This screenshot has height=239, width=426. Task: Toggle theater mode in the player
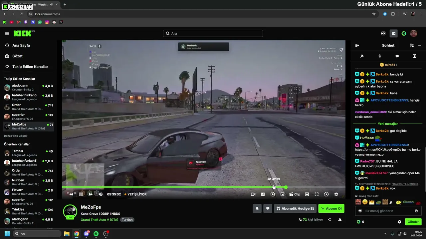pos(307,194)
